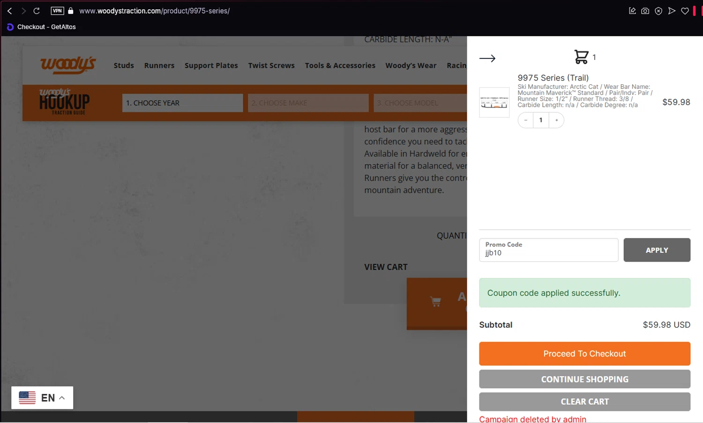
Task: Click the send arrow icon in address bar
Action: [672, 11]
